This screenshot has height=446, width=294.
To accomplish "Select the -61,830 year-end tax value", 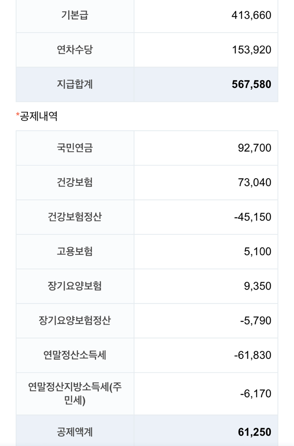I will click(x=252, y=355).
